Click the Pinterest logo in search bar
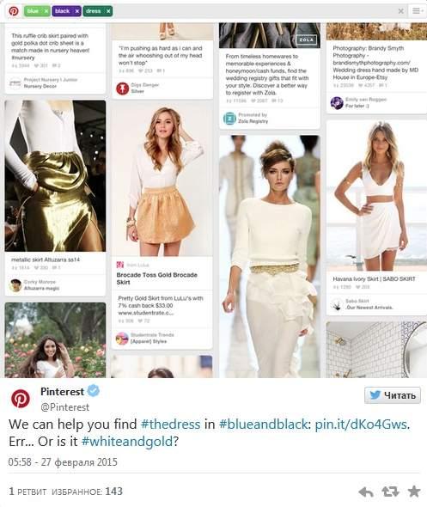 (14, 11)
